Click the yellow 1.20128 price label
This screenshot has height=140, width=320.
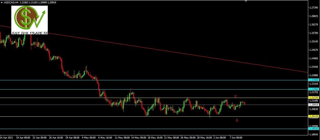[x=314, y=116]
